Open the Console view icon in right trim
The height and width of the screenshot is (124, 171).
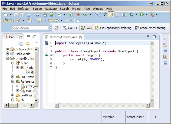click(165, 63)
